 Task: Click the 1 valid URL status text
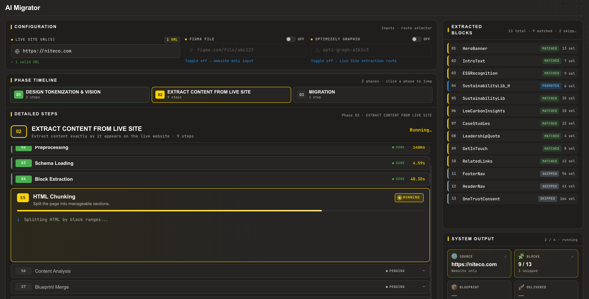pos(25,62)
